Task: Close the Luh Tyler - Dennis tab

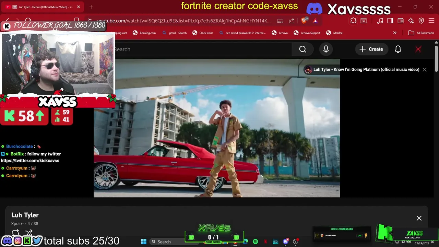Action: pyautogui.click(x=79, y=7)
